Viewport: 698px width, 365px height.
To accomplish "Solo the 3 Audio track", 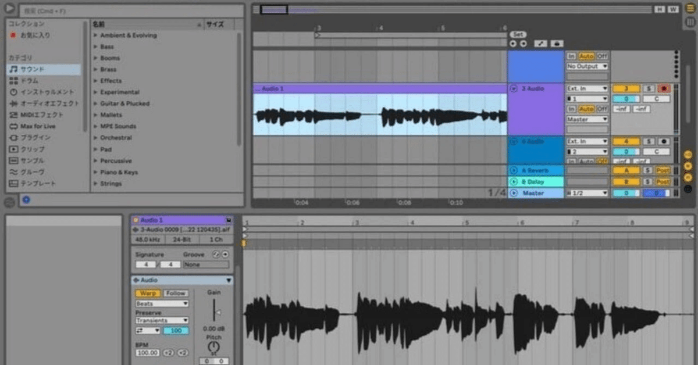I will pyautogui.click(x=649, y=89).
